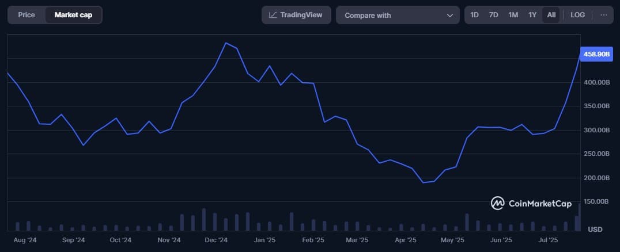
Task: Select the 1D time range
Action: point(474,15)
